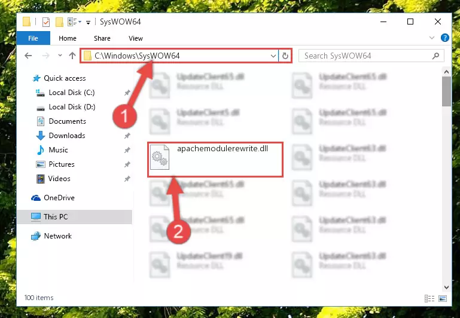Click the pin icon next to Pictures
The image size is (460, 318).
coord(127,165)
